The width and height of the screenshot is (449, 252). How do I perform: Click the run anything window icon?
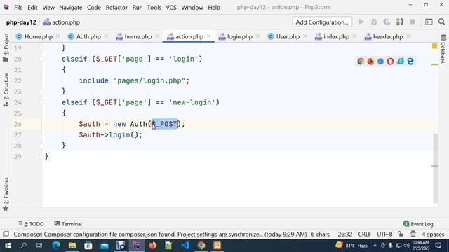pyautogui.click(x=429, y=22)
